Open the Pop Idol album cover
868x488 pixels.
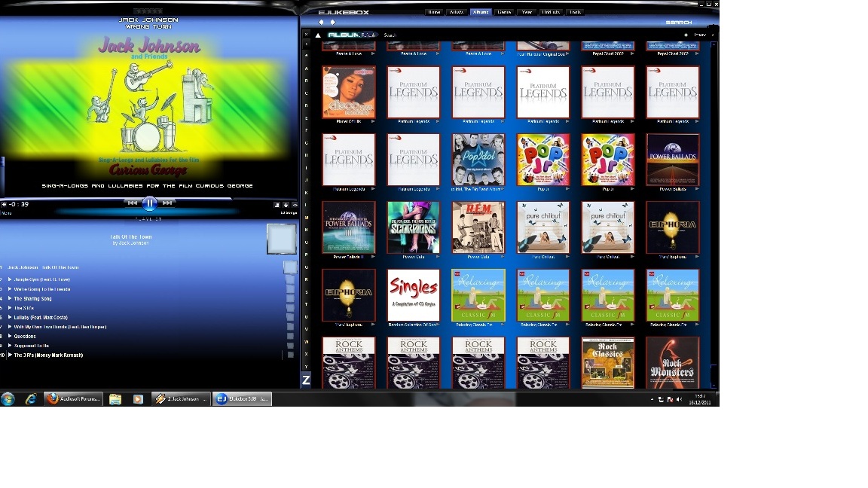tap(478, 160)
